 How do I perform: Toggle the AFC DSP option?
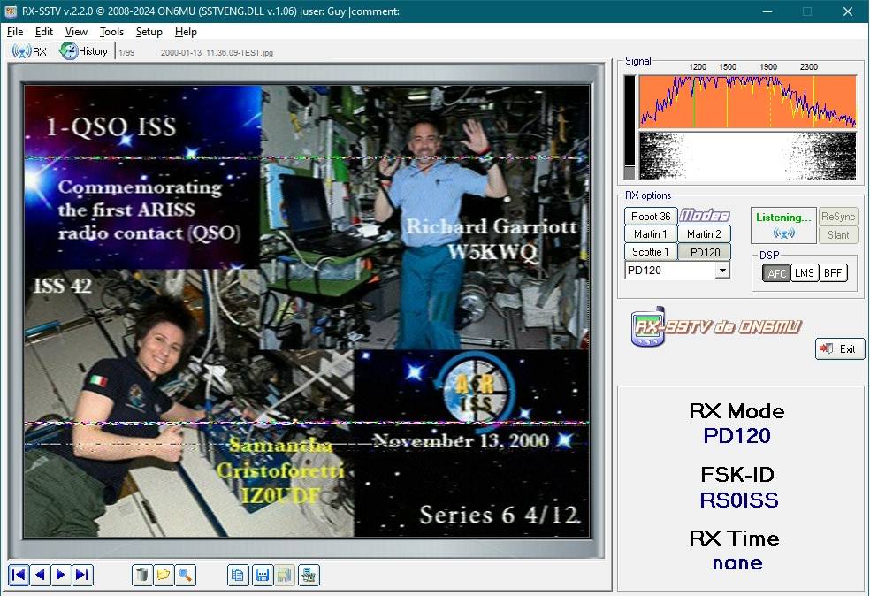[776, 273]
